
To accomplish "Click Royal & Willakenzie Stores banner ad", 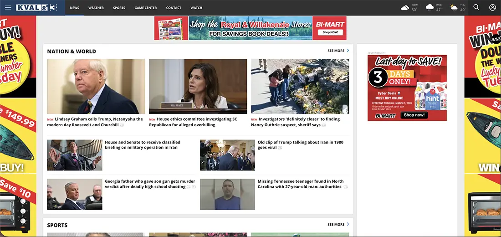I will point(250,28).
